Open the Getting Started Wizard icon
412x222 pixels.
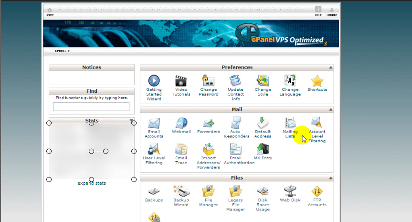coord(154,81)
